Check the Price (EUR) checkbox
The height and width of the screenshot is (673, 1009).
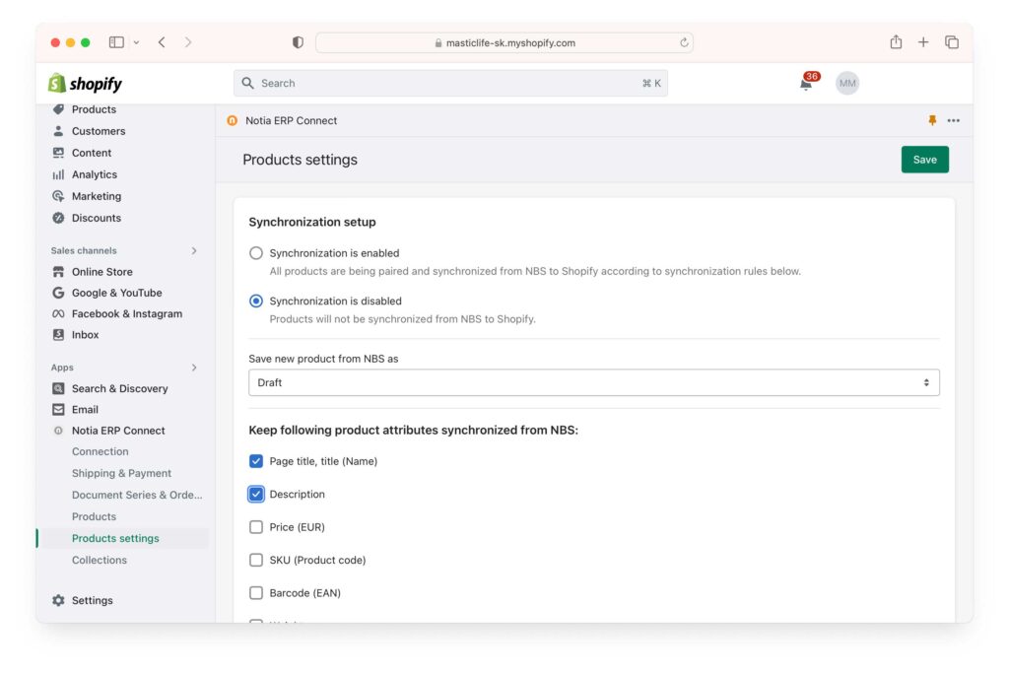click(256, 527)
